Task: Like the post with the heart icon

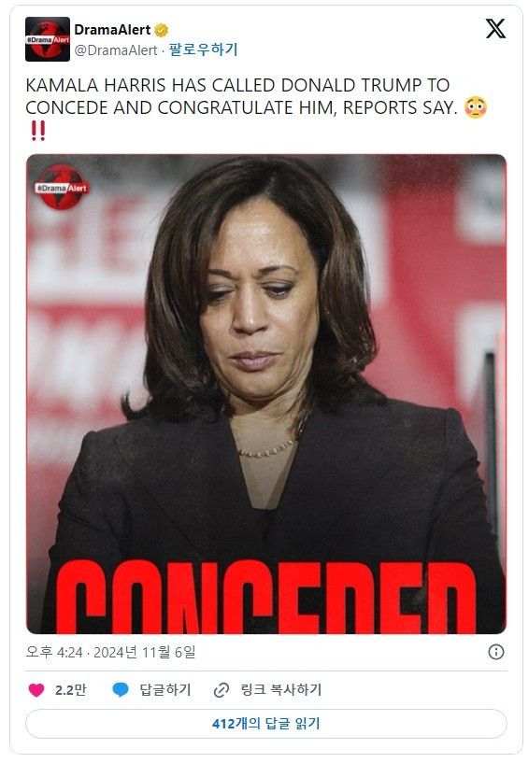Action: (36, 689)
